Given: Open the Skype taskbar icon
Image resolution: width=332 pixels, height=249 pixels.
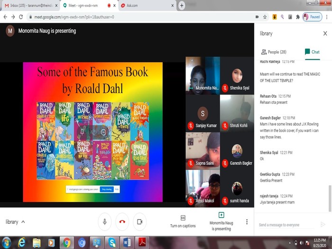Looking at the screenshot, I should tap(112, 243).
